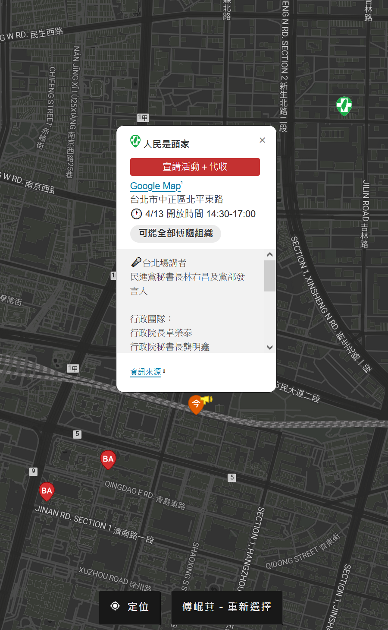Click the 1甲 route shield above the popup
Screen dimensions: 388x630
pos(143,117)
